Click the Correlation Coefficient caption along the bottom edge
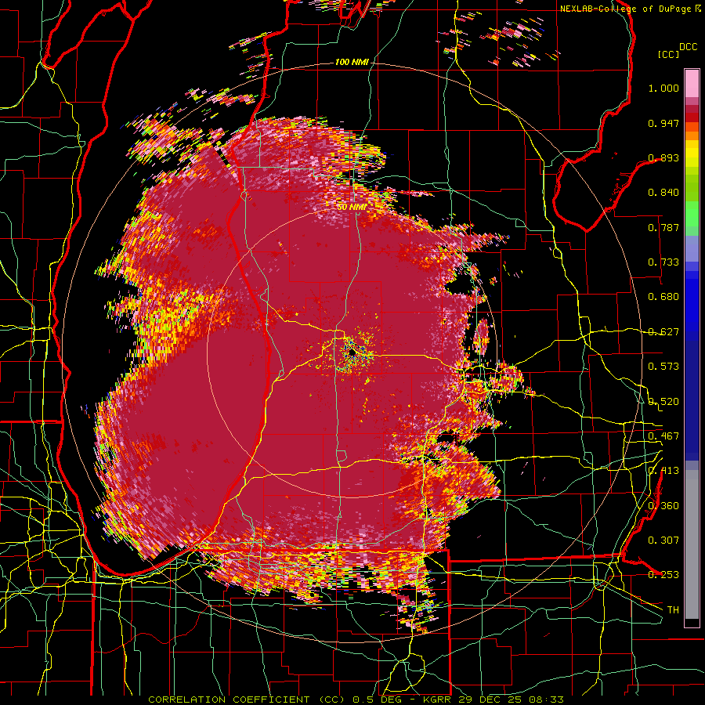705x705 pixels. click(x=356, y=700)
